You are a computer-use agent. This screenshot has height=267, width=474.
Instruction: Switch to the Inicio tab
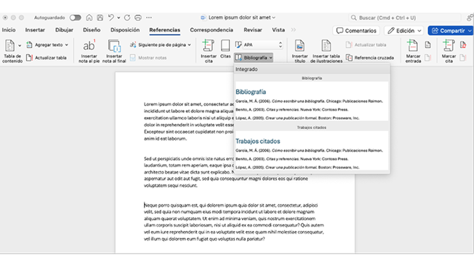tap(9, 30)
